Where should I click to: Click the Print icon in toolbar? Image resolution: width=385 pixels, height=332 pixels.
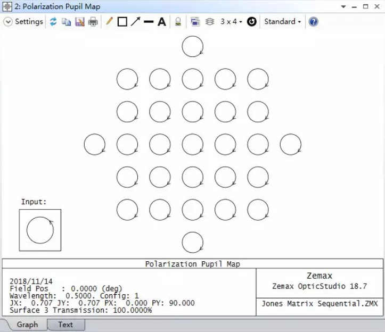[x=93, y=22]
